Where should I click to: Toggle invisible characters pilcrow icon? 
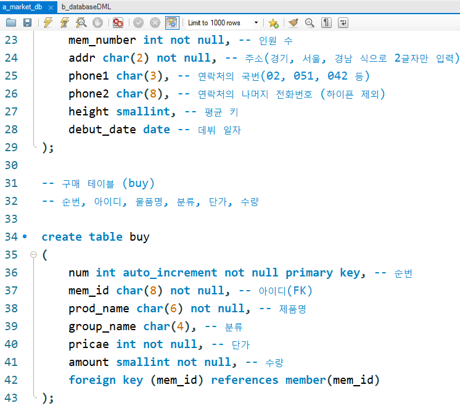326,23
